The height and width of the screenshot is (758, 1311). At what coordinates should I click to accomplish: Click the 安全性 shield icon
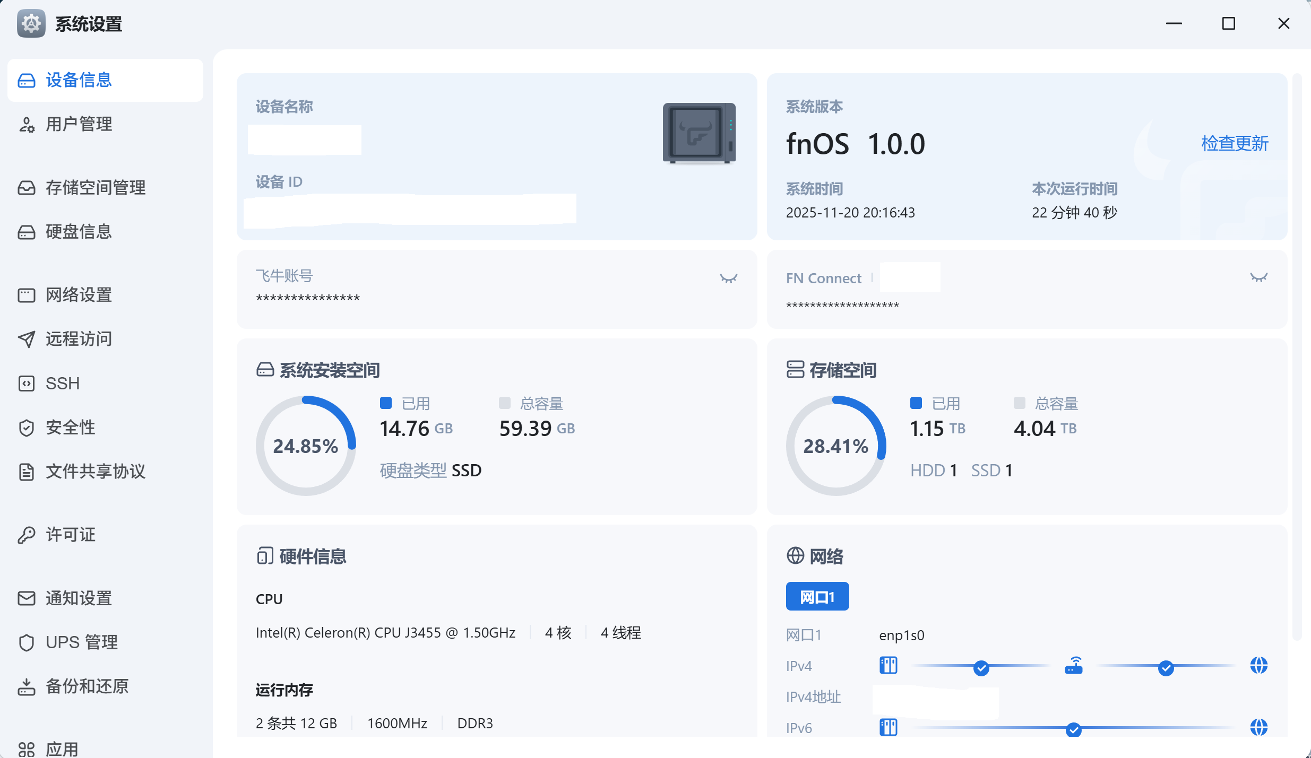pyautogui.click(x=27, y=428)
